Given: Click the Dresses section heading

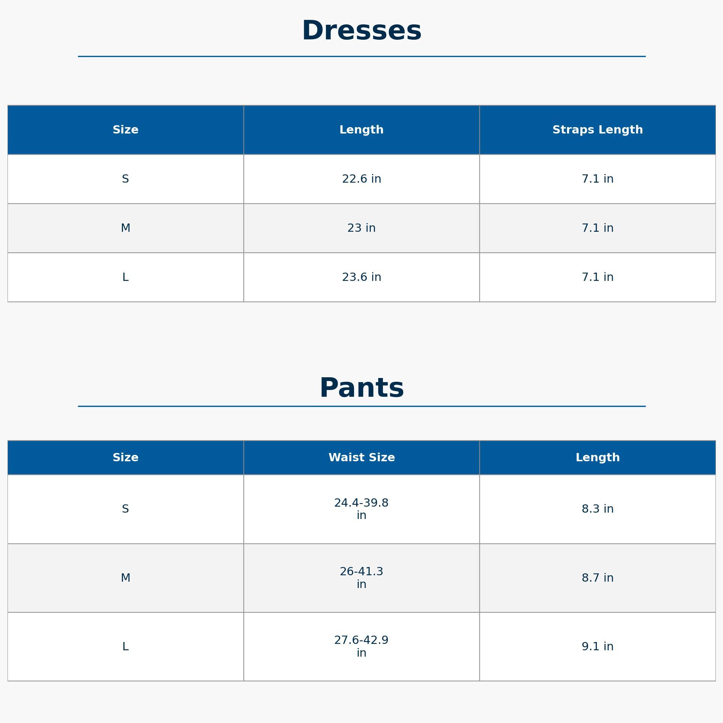Looking at the screenshot, I should (x=361, y=31).
